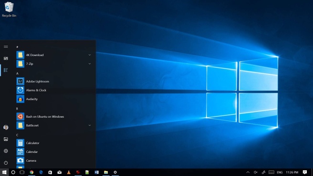313x176 pixels.
Task: Click the Show desktop sliver at taskbar end
Action: pyautogui.click(x=312, y=172)
